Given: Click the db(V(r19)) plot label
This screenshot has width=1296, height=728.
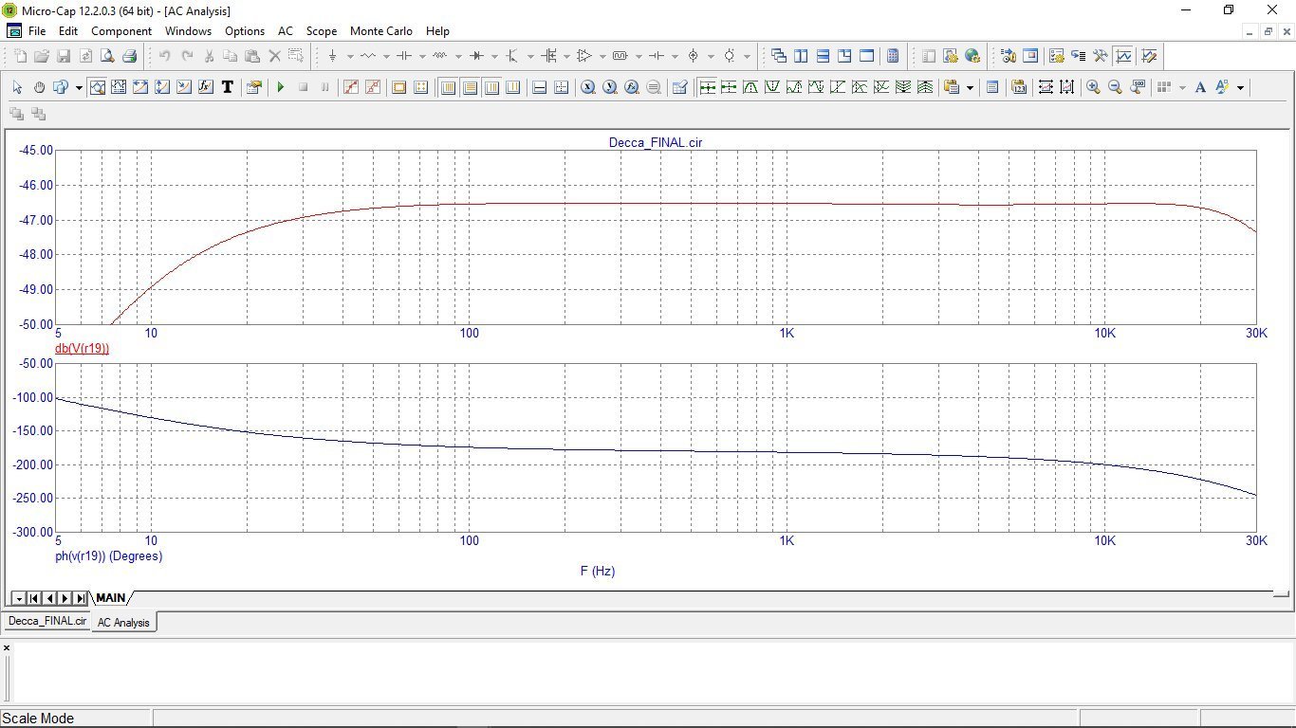Looking at the screenshot, I should 82,348.
